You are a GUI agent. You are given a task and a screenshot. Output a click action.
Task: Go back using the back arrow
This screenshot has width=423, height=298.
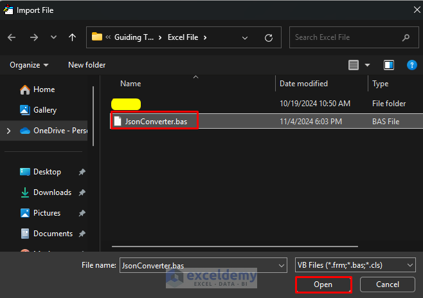pyautogui.click(x=12, y=37)
